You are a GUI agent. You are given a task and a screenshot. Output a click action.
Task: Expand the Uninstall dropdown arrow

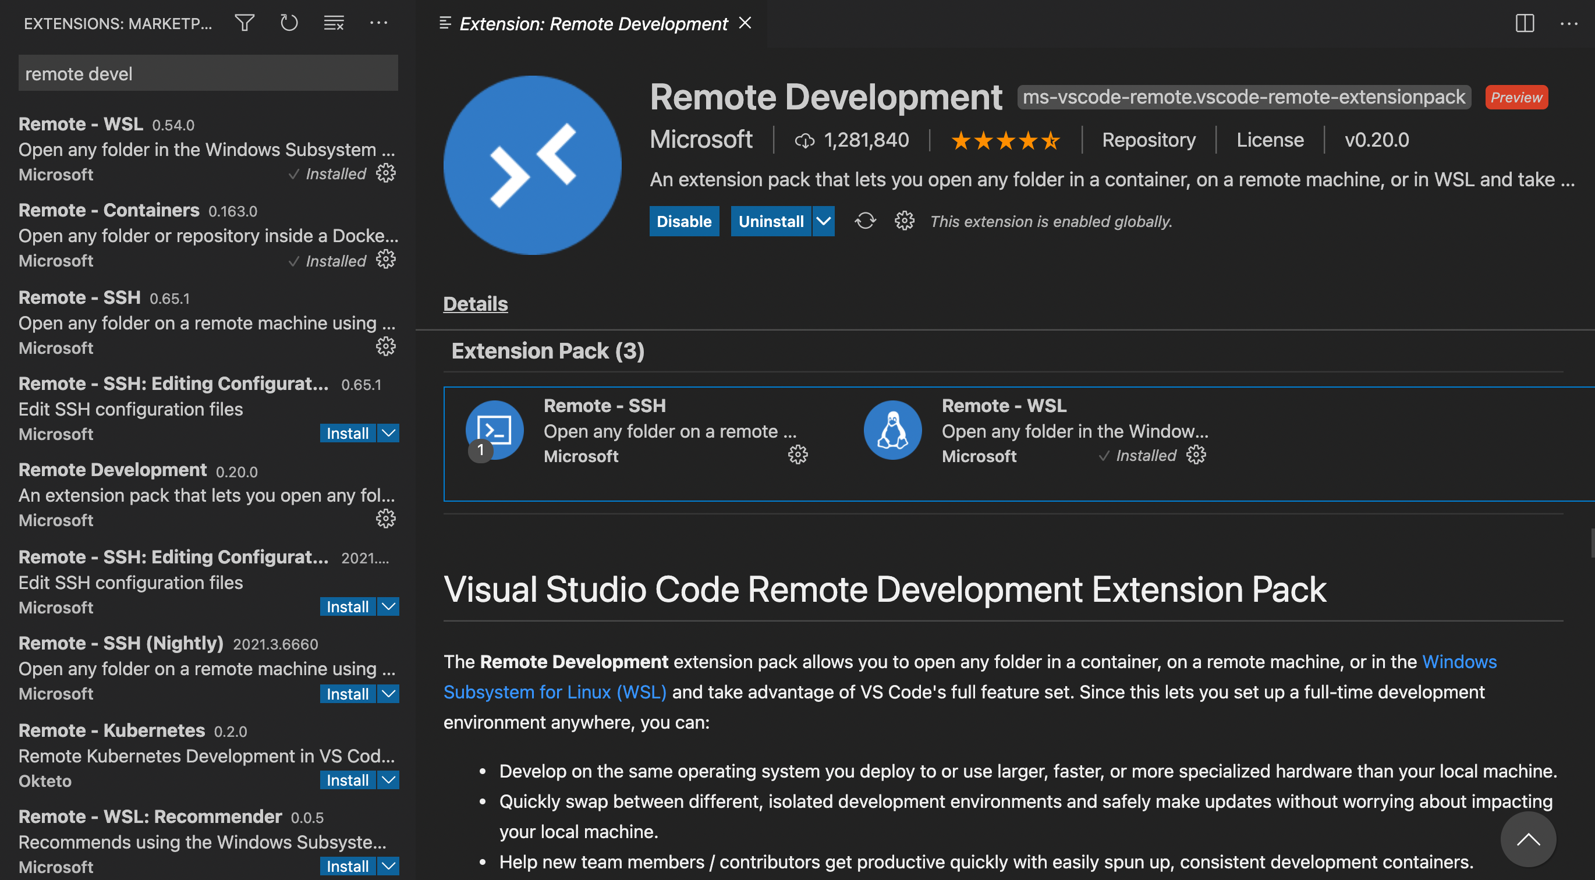coord(824,221)
